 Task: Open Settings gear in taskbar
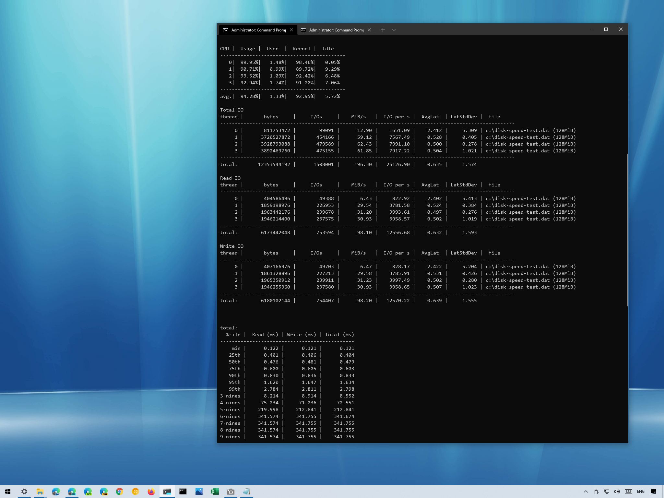click(x=24, y=492)
